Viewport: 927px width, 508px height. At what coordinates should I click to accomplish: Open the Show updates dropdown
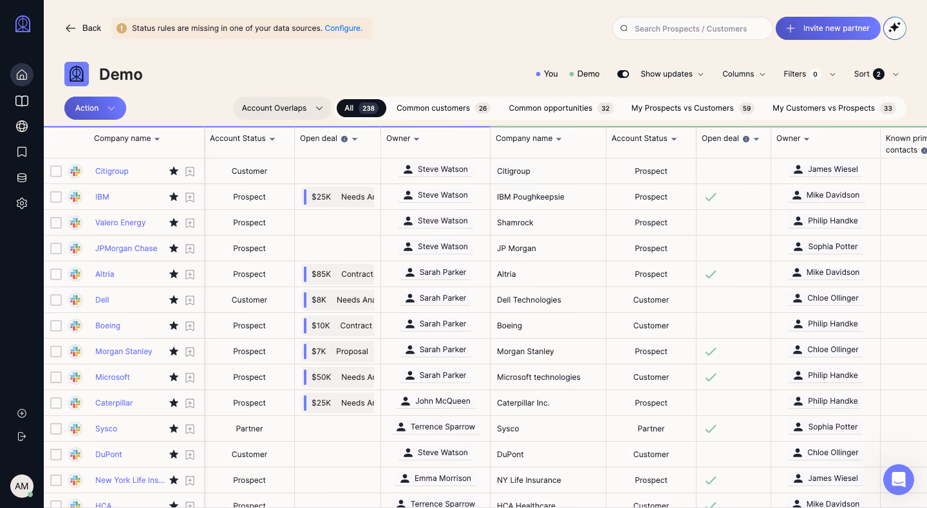coord(672,74)
